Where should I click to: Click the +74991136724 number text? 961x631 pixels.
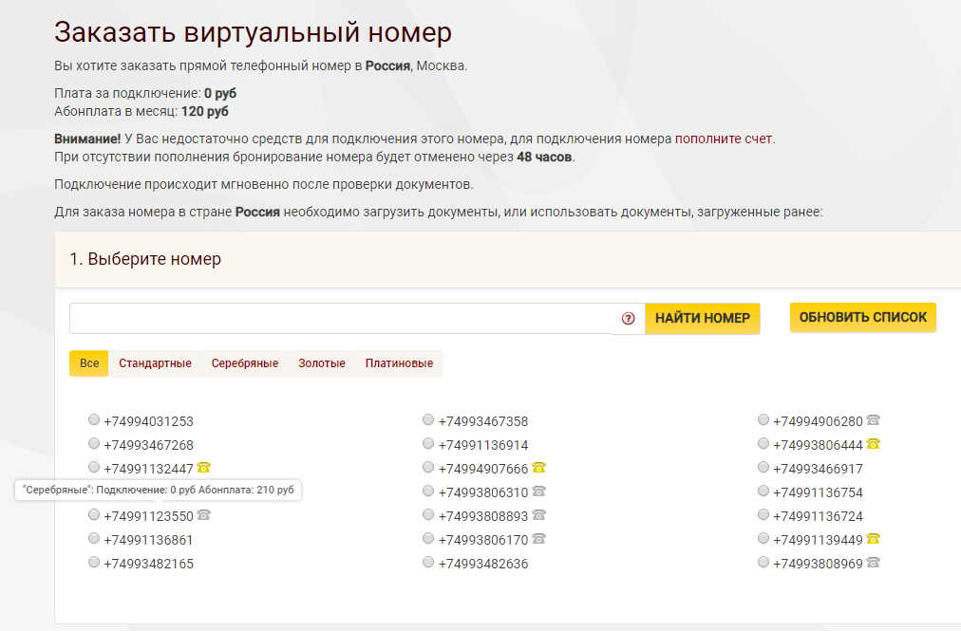pyautogui.click(x=818, y=516)
